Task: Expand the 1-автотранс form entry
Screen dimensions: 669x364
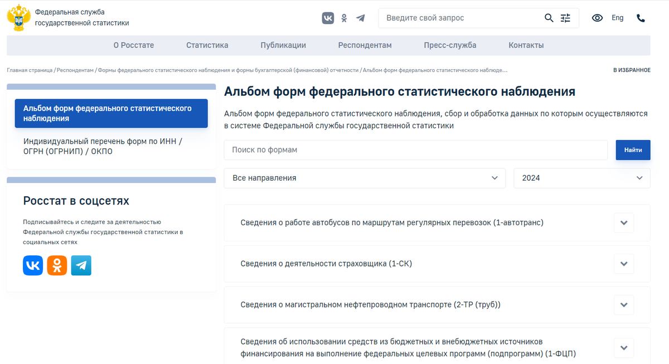Action: (x=623, y=222)
